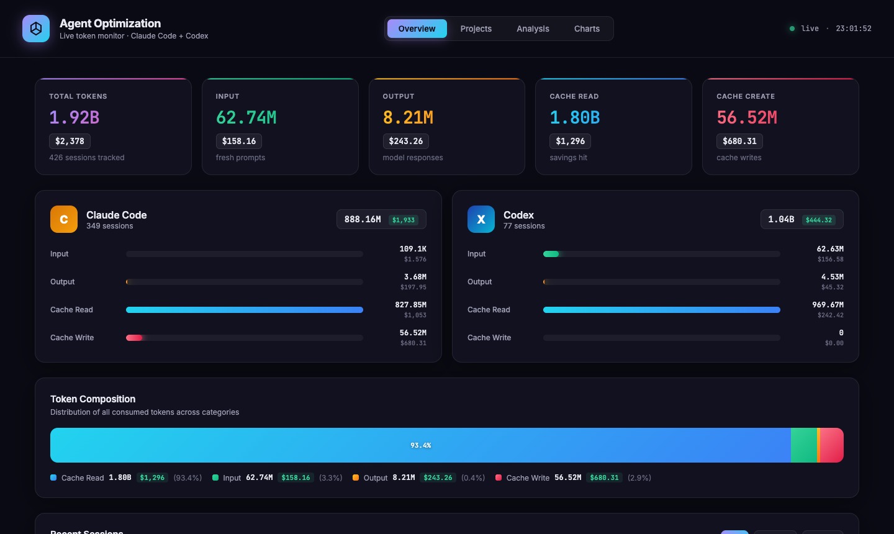Select the Output 8.21M card

pyautogui.click(x=447, y=127)
